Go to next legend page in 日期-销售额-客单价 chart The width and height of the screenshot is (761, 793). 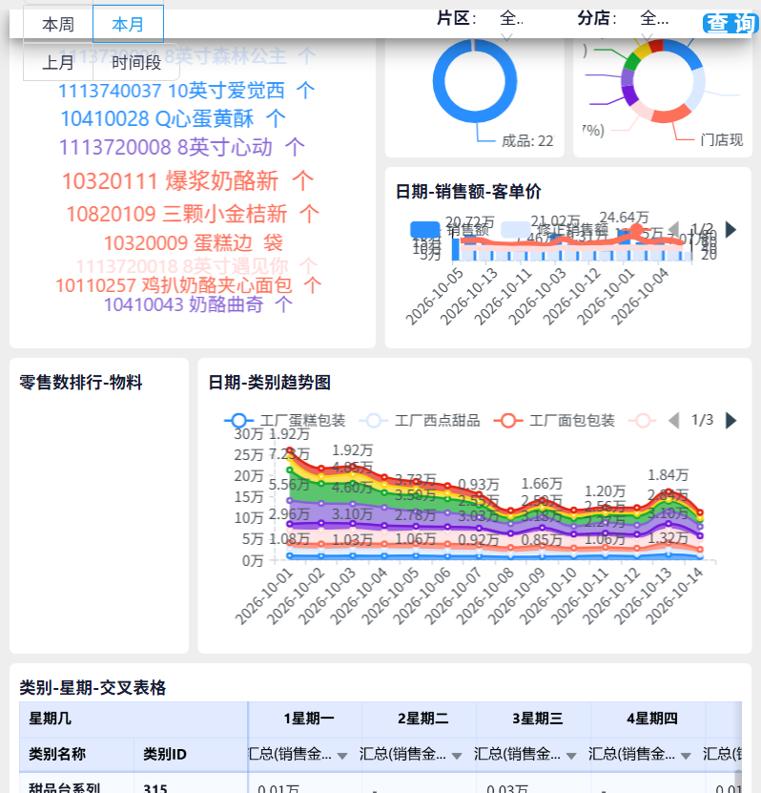pyautogui.click(x=730, y=230)
